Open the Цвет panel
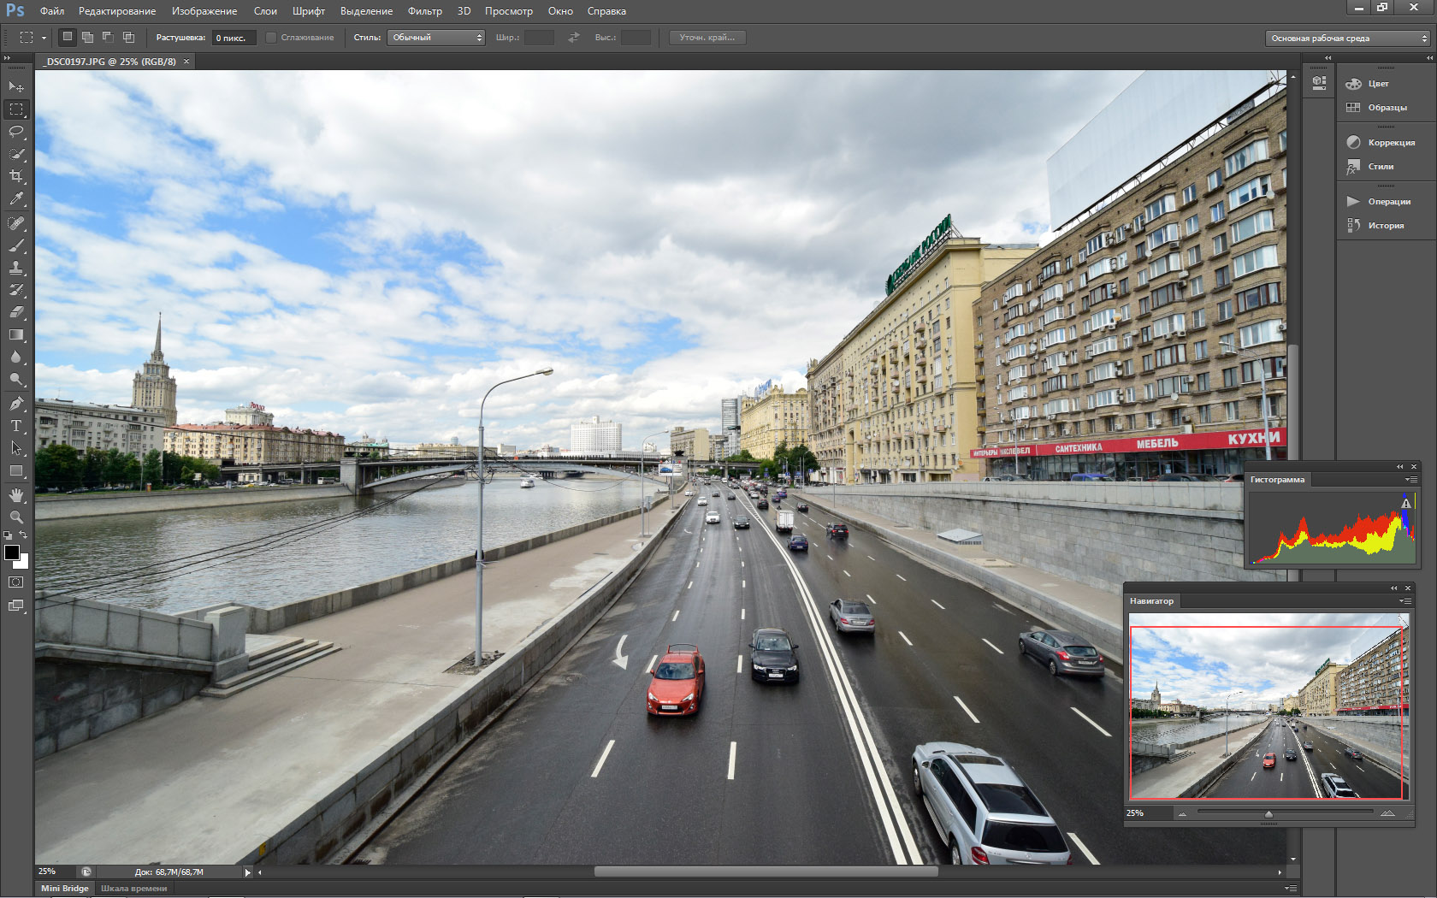The width and height of the screenshot is (1437, 898). (1378, 84)
